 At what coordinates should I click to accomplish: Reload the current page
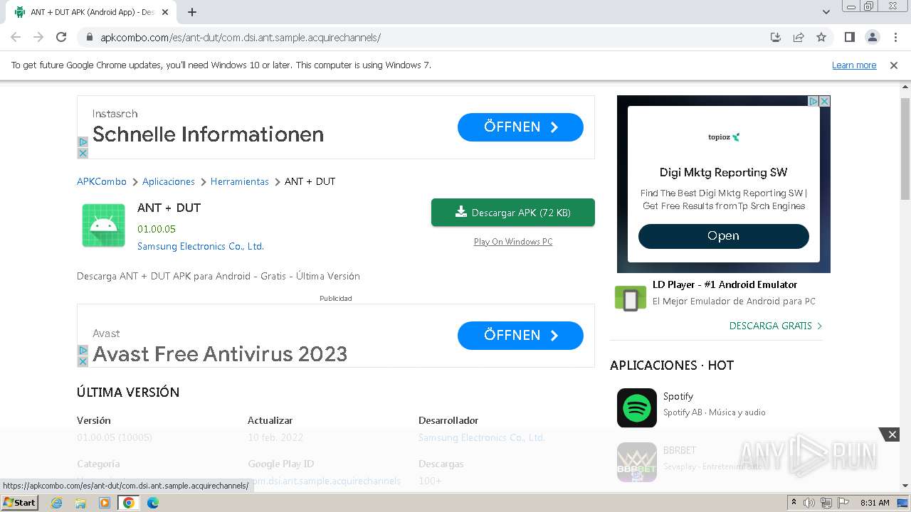click(61, 37)
